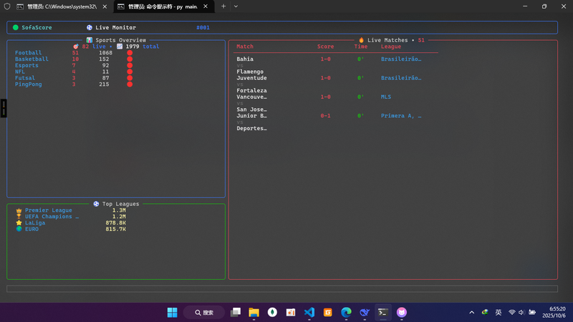Switch to the py main terminal tab
The image size is (573, 322).
coord(163,6)
